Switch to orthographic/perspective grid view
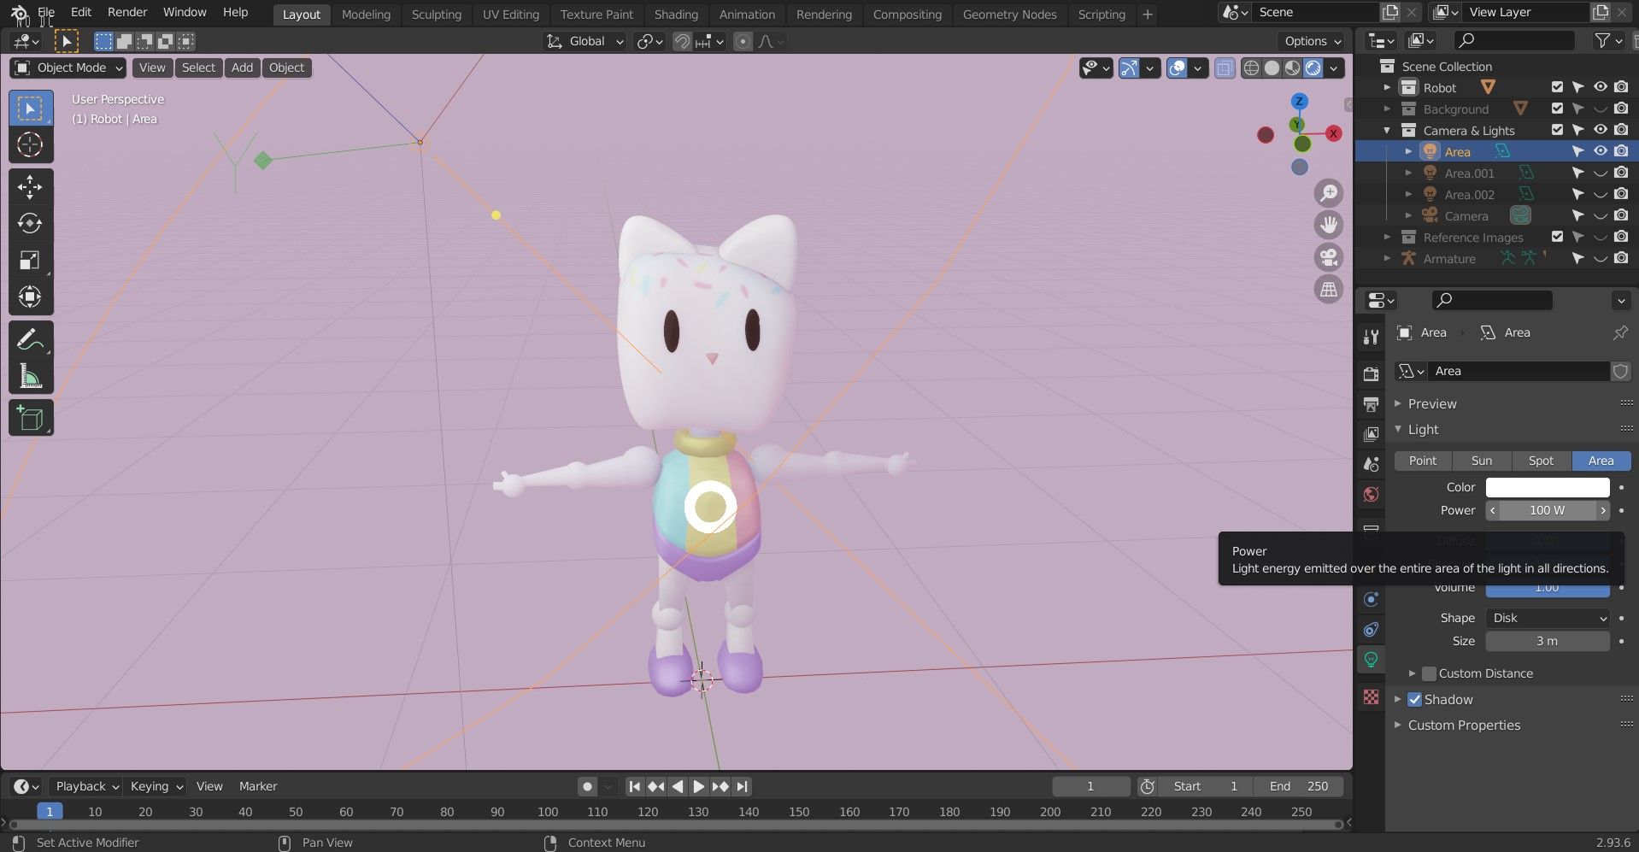This screenshot has height=852, width=1639. click(1328, 290)
